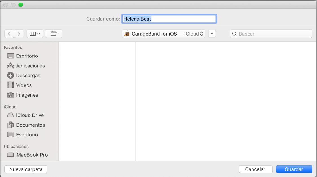This screenshot has height=177, width=317.
Task: Open the GarageBand for iOS location popup
Action: 163,34
